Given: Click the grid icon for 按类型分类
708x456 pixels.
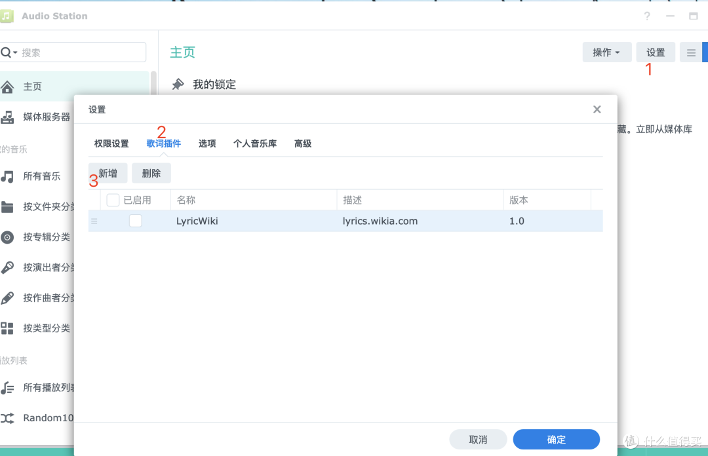Looking at the screenshot, I should (7, 328).
